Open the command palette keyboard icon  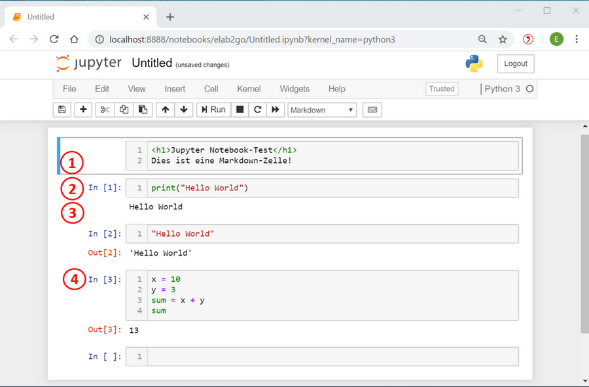372,110
